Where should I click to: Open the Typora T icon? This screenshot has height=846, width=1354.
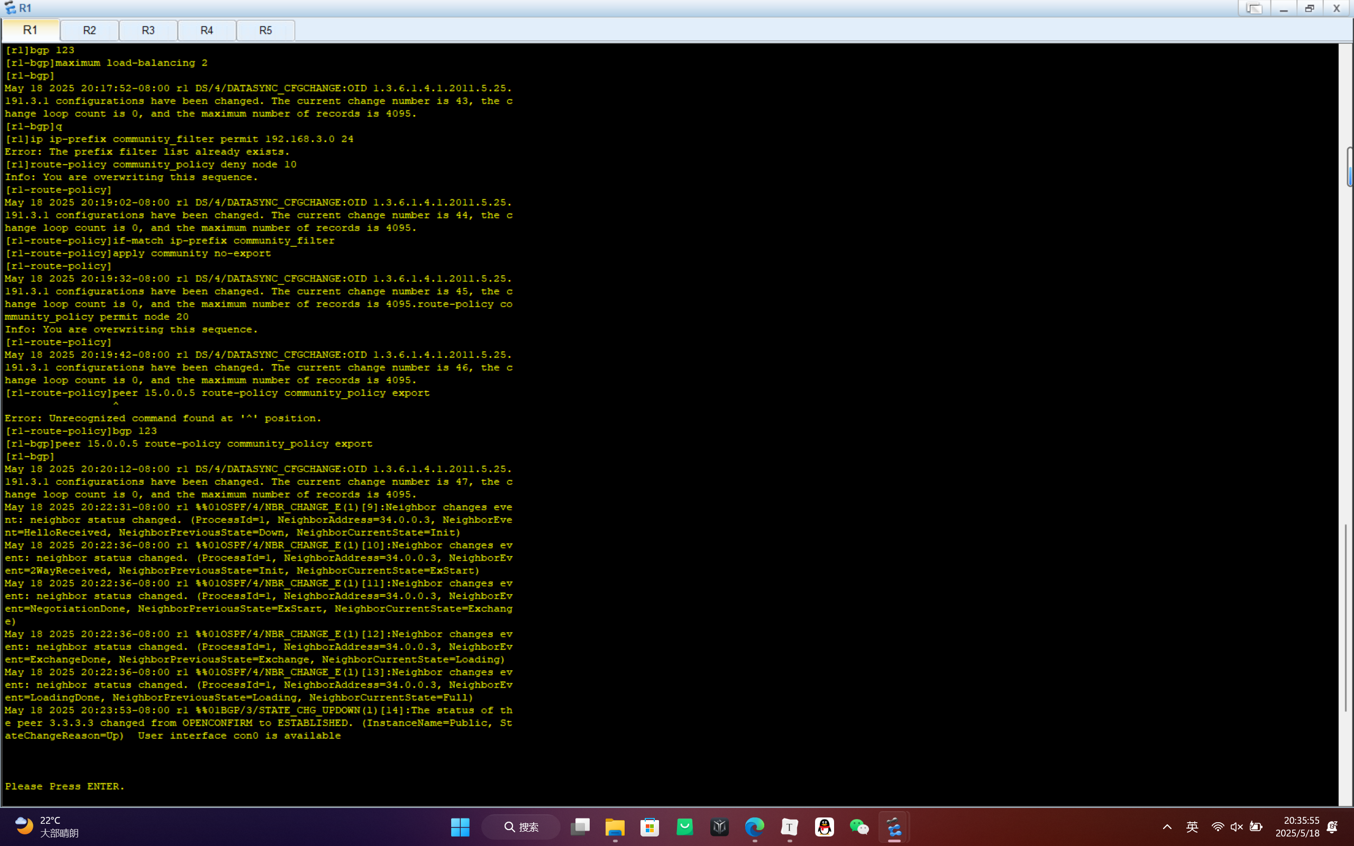[789, 826]
